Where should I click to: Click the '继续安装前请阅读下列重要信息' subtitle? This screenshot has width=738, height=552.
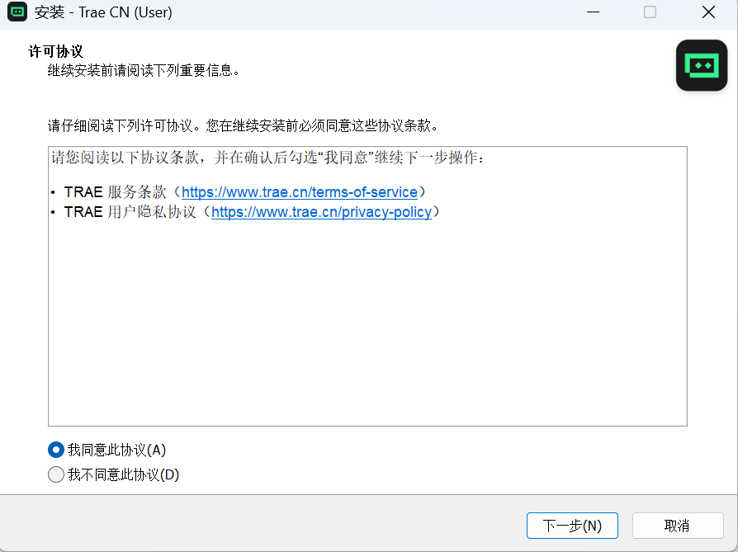pos(144,71)
